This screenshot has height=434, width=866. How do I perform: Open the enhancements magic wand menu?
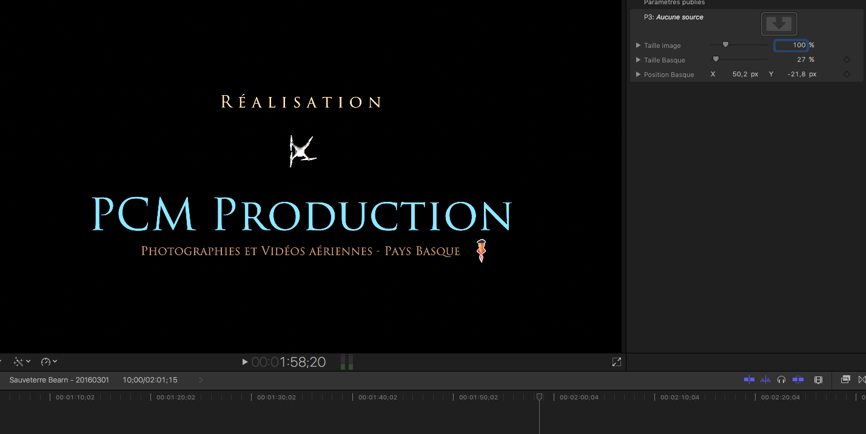tap(21, 362)
